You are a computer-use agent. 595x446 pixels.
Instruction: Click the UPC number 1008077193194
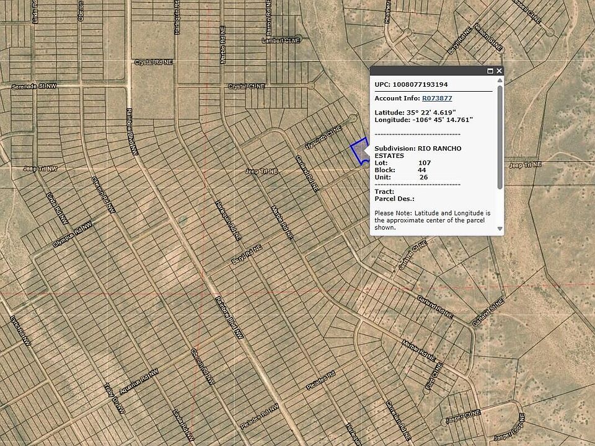(x=420, y=84)
